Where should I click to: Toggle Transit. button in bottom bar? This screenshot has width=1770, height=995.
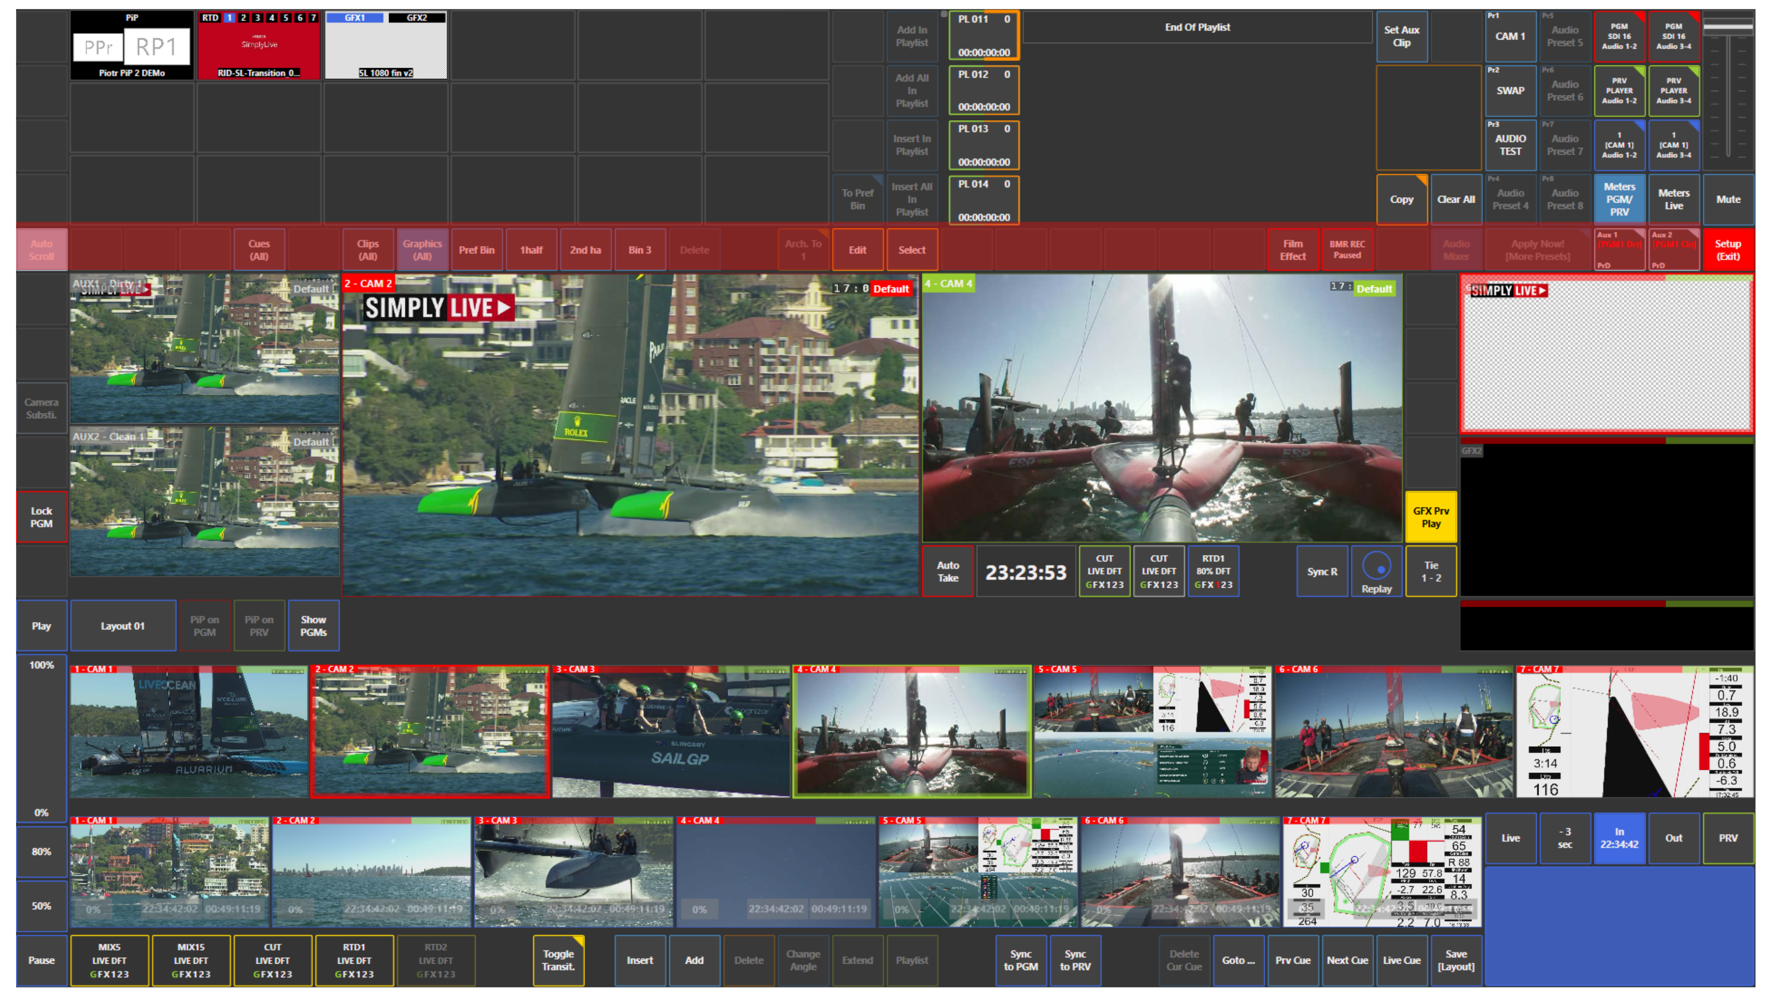pos(559,960)
